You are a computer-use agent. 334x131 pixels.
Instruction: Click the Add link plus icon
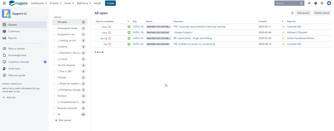[4, 97]
